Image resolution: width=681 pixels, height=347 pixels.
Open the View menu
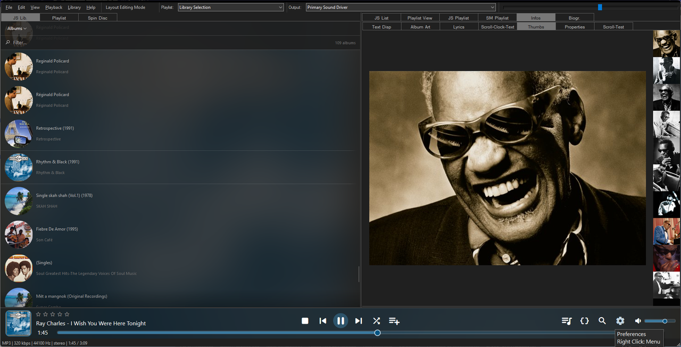click(35, 7)
